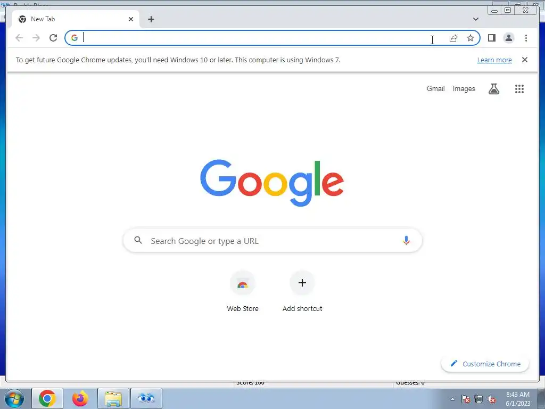The image size is (545, 409).
Task: Open the Windows Start menu
Action: (14, 398)
